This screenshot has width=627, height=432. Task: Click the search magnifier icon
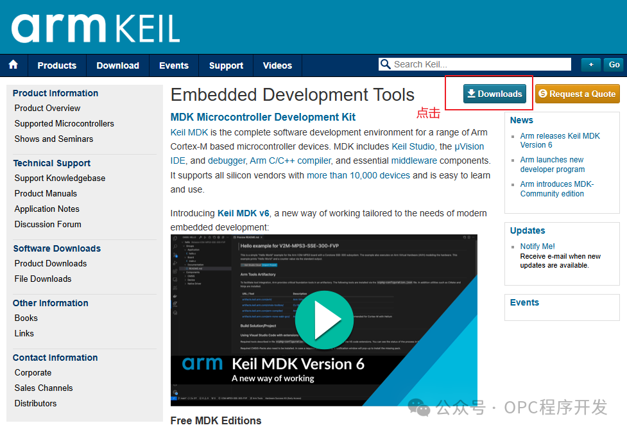pos(385,64)
